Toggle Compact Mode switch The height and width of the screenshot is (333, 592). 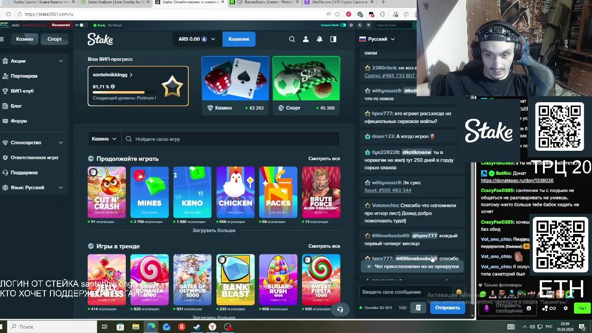343,25
